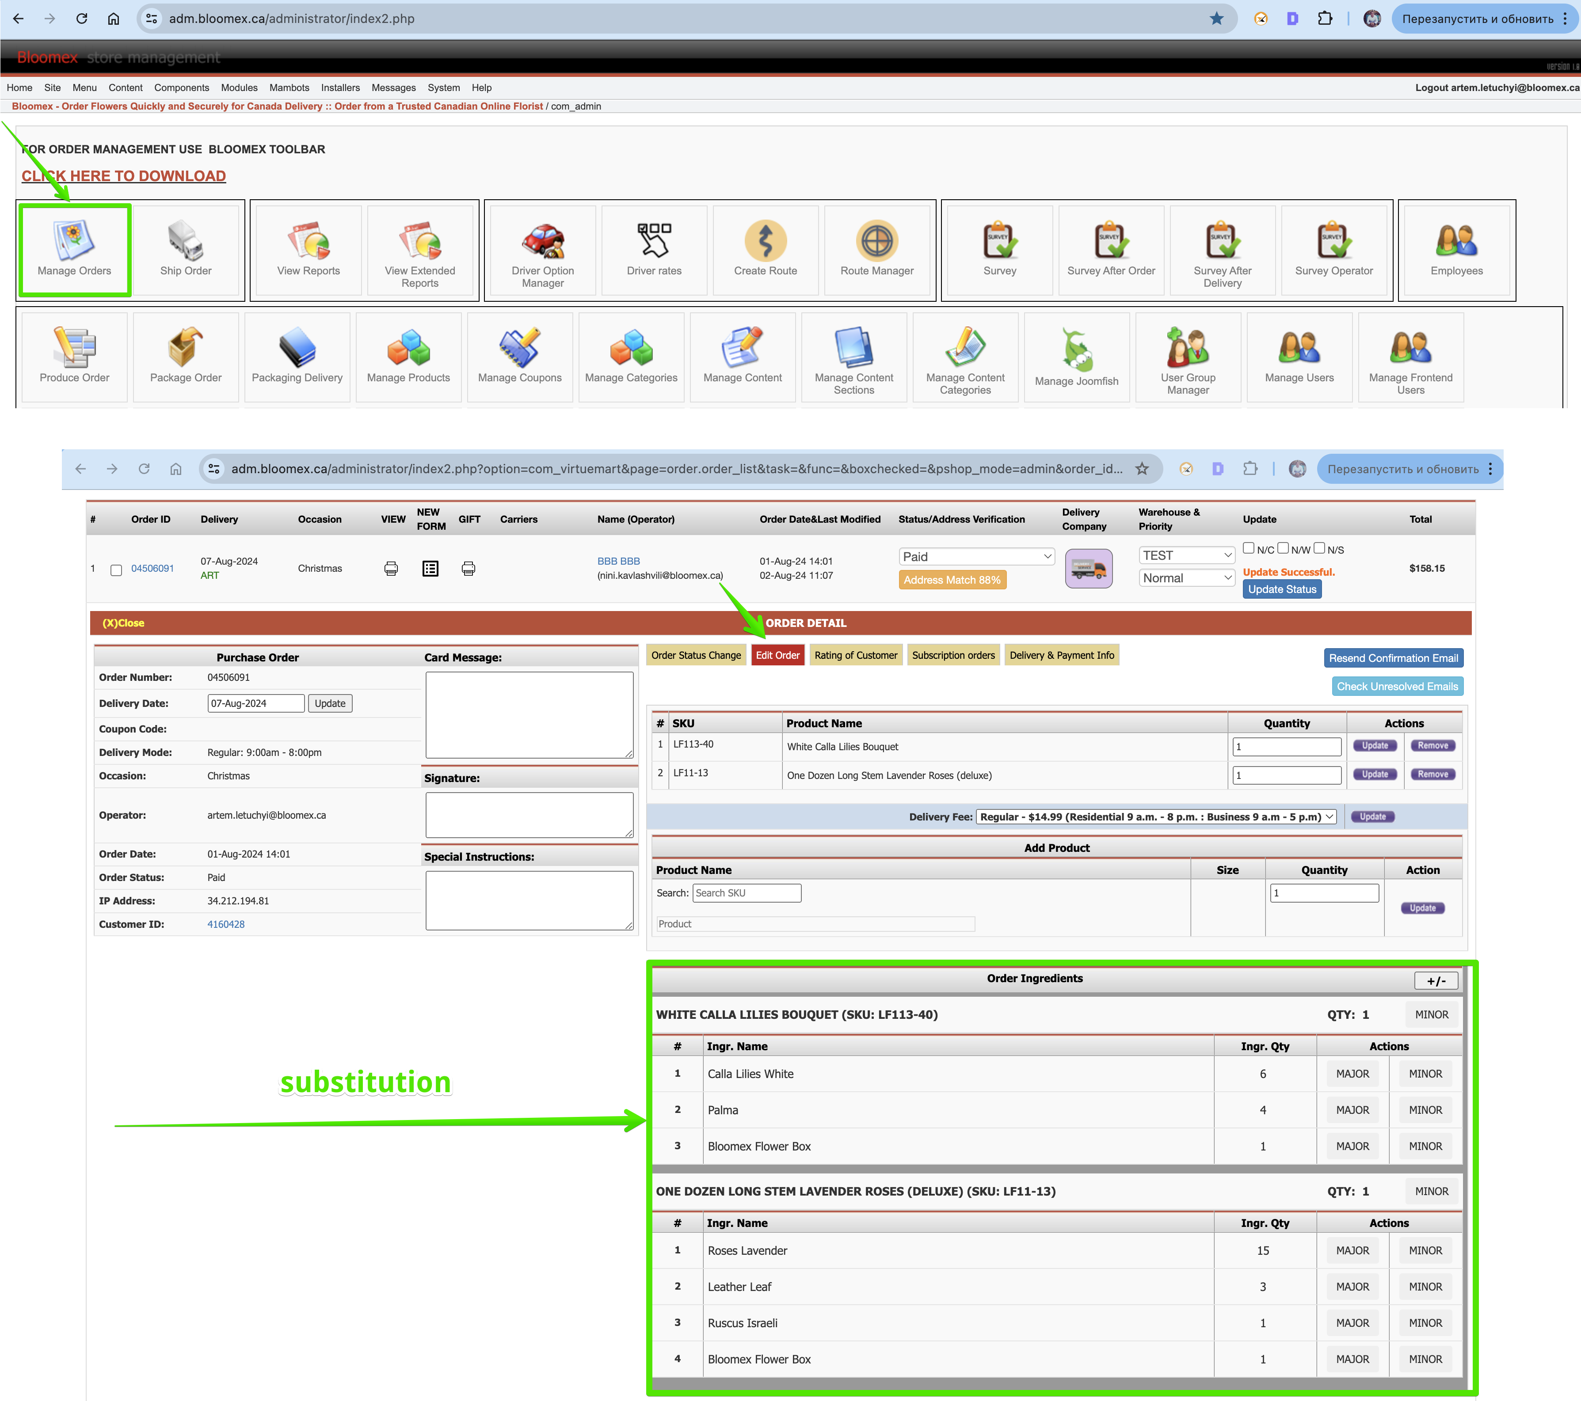
Task: Switch to Subscription orders tab
Action: [954, 655]
